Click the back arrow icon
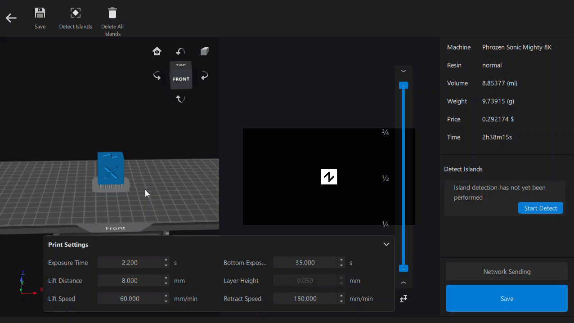The image size is (574, 323). pos(11,18)
